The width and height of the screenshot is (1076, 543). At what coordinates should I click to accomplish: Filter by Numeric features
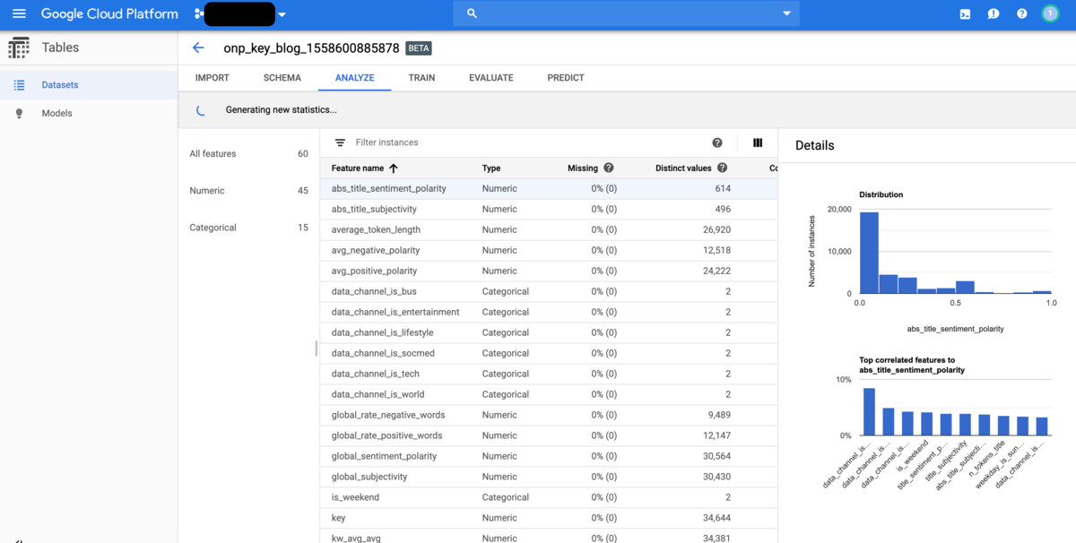248,191
